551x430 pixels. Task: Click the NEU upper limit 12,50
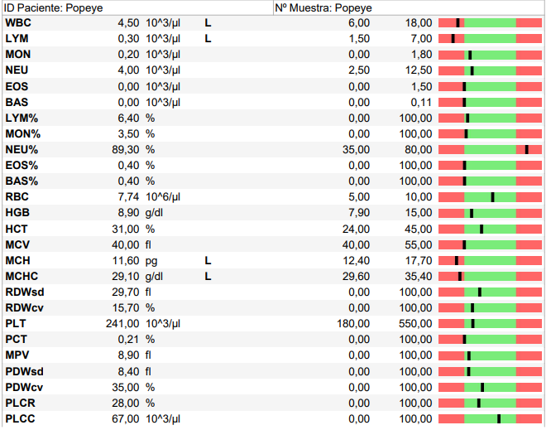click(417, 70)
